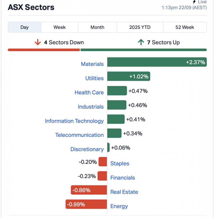Image resolution: width=214 pixels, height=218 pixels.
Task: Switch to the Week tab
Action: point(59,27)
